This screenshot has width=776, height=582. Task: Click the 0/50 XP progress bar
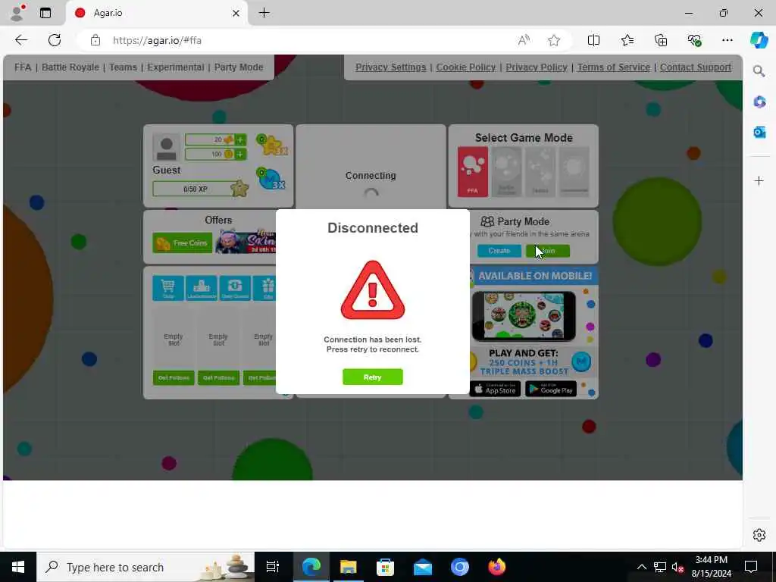coord(195,189)
